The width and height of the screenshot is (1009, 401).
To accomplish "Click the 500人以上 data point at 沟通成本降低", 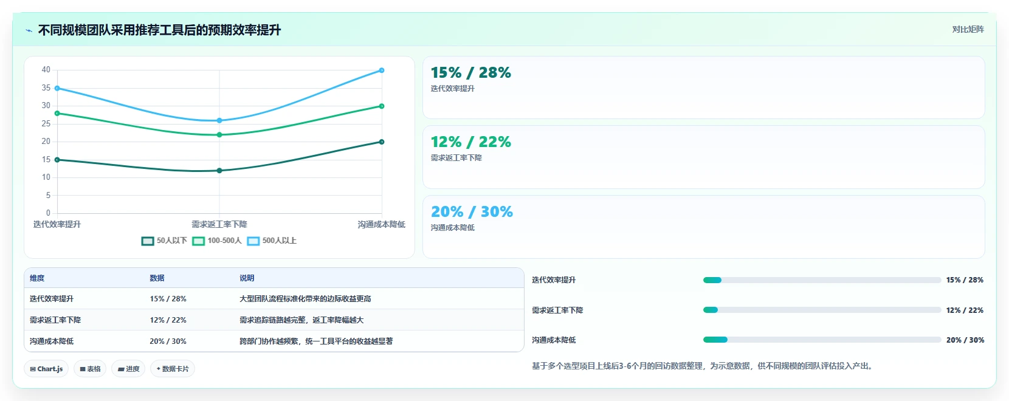I will pyautogui.click(x=382, y=70).
